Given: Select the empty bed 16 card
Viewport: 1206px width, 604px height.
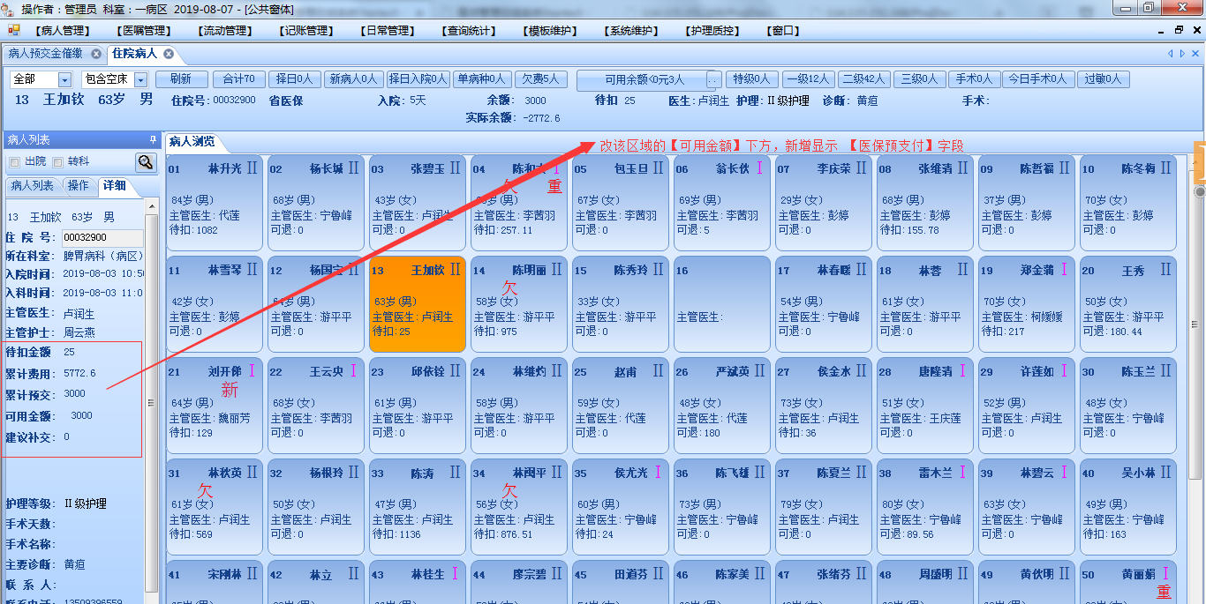Looking at the screenshot, I should [722, 305].
